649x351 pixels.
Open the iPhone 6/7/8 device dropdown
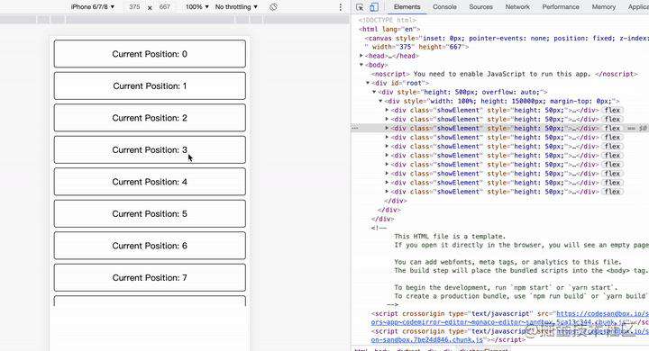tap(93, 7)
